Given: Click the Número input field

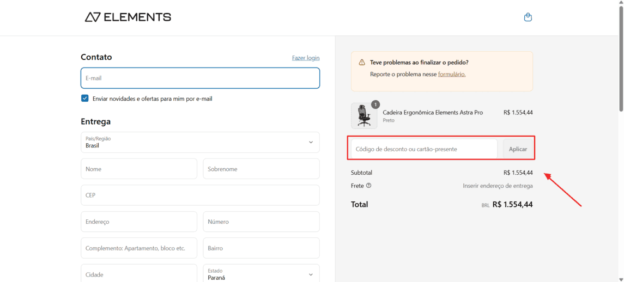Looking at the screenshot, I should click(x=261, y=222).
